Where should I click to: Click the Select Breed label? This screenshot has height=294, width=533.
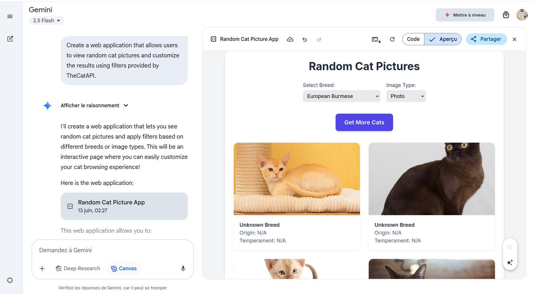[319, 85]
